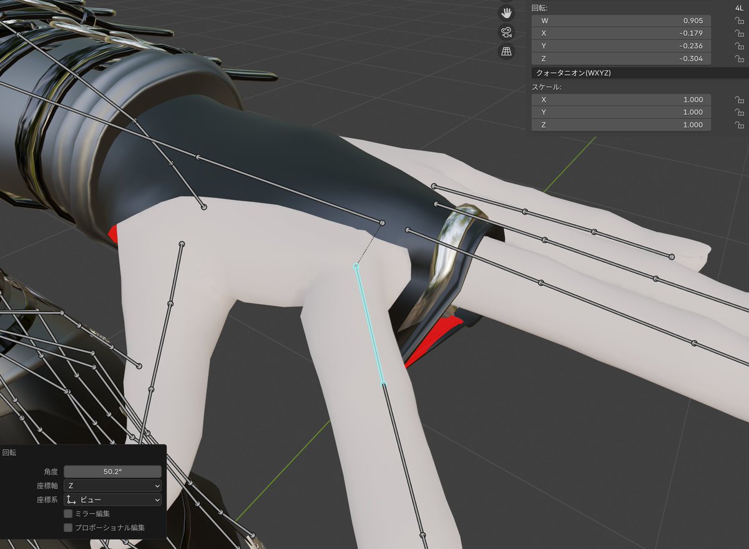Enable the ミラー編集 checkbox
The height and width of the screenshot is (549, 749).
pyautogui.click(x=68, y=513)
